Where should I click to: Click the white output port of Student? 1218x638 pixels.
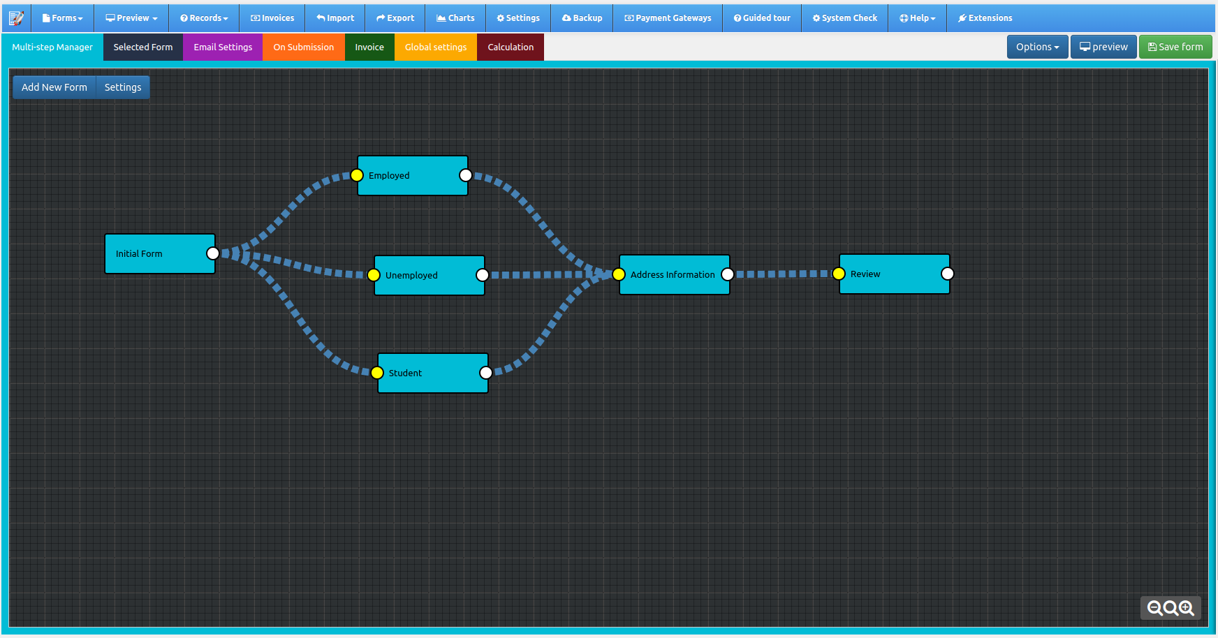coord(486,373)
